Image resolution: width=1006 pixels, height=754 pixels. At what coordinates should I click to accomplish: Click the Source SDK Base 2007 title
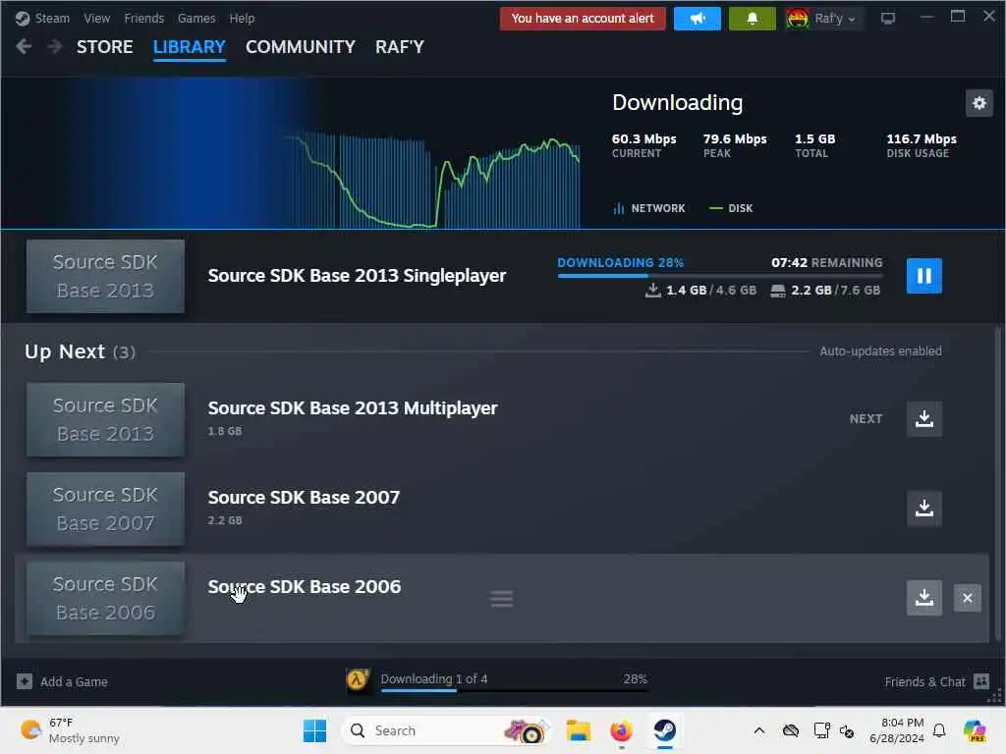304,498
